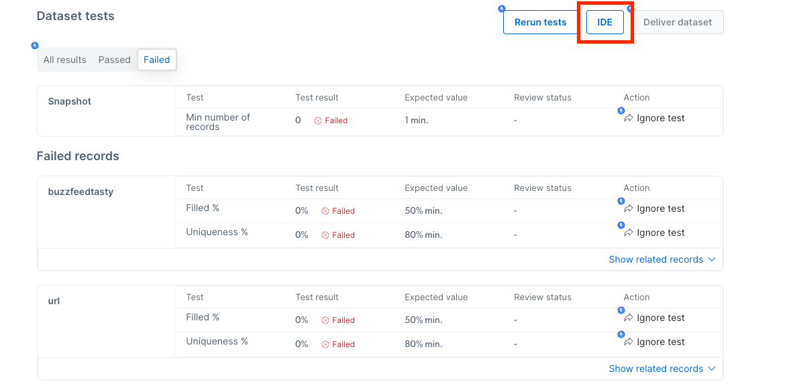
Task: Ignore url Uniqueness % test
Action: [x=654, y=342]
